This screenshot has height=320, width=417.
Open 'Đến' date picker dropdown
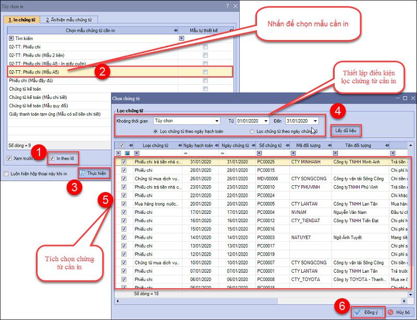point(315,121)
